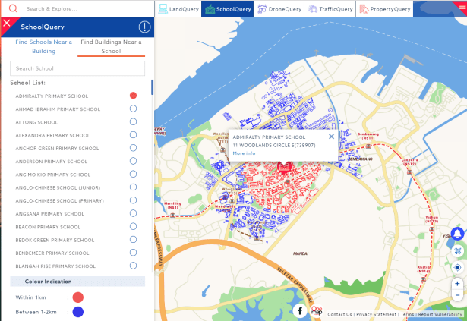The width and height of the screenshot is (467, 321).
Task: Switch to the LandQuery tab
Action: point(178,9)
